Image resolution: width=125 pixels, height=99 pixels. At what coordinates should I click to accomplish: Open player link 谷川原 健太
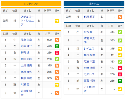point(26,93)
